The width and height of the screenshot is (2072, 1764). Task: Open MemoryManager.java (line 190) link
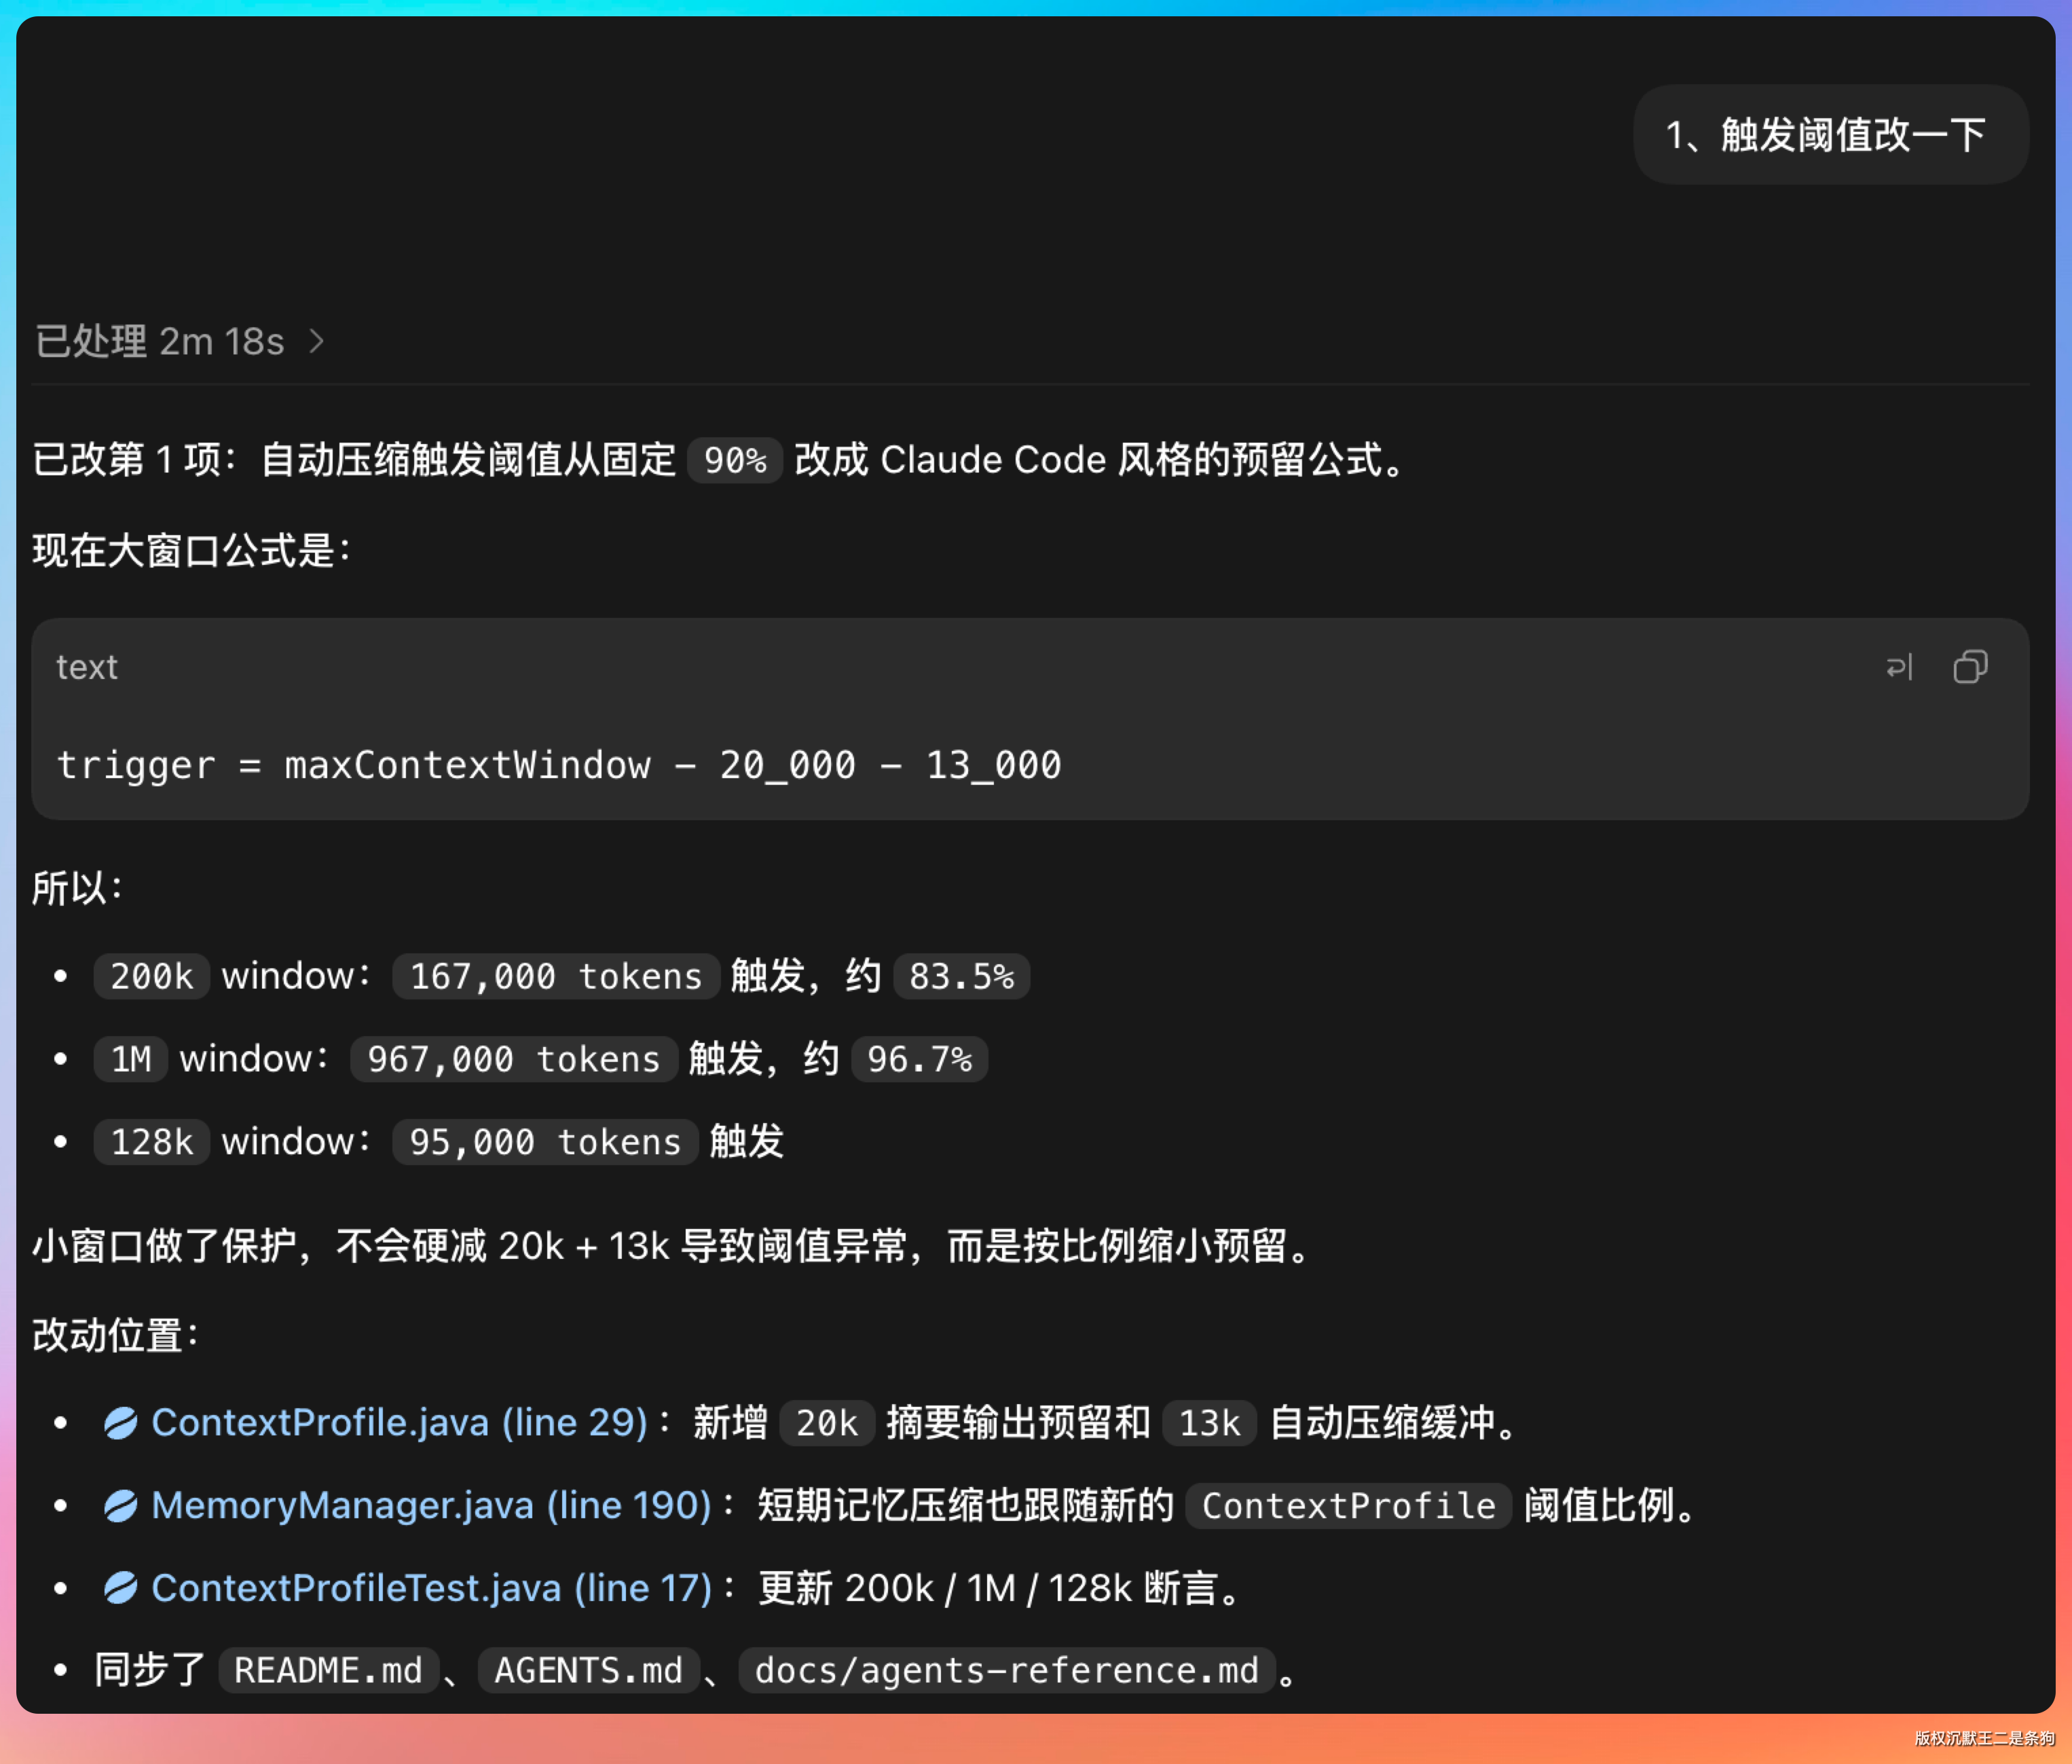[431, 1505]
